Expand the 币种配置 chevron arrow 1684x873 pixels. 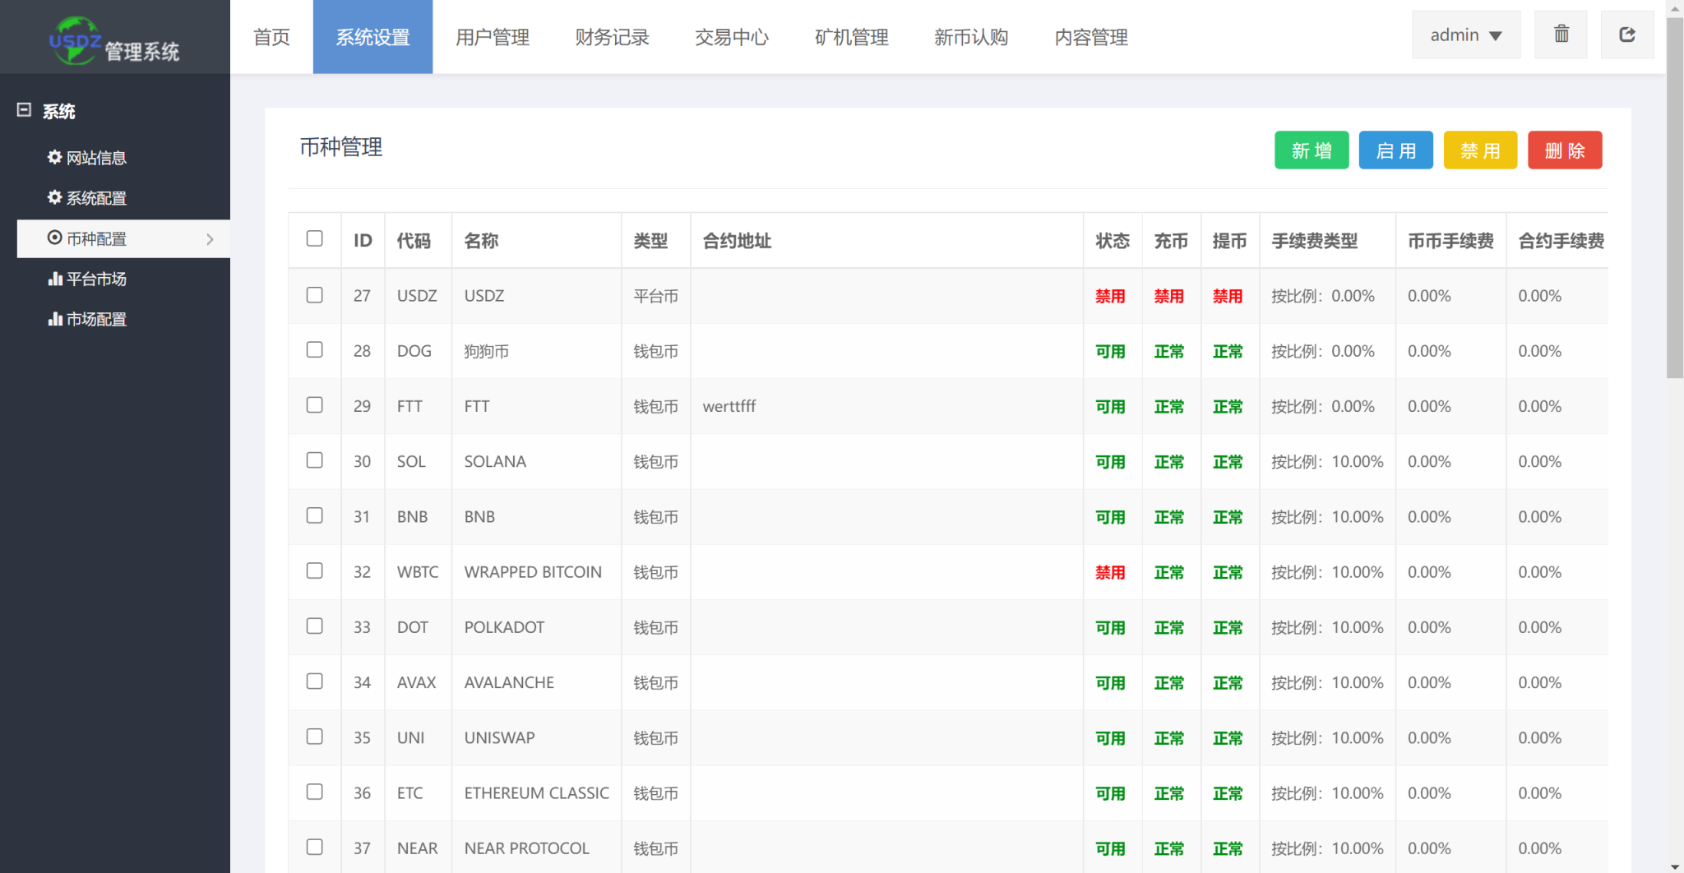point(210,239)
